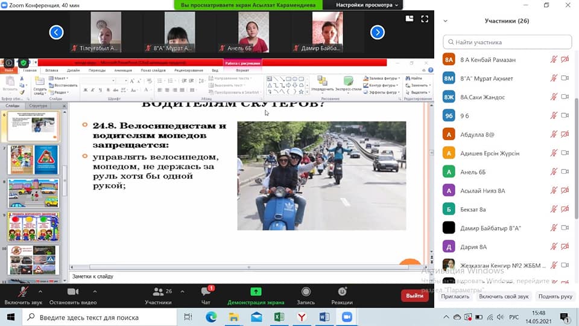Show previous video tiles with left arrow
The width and height of the screenshot is (579, 326).
[x=56, y=32]
